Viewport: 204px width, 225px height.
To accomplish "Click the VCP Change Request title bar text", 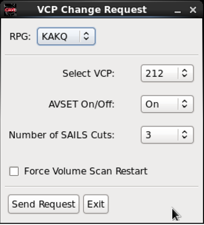I will click(92, 10).
